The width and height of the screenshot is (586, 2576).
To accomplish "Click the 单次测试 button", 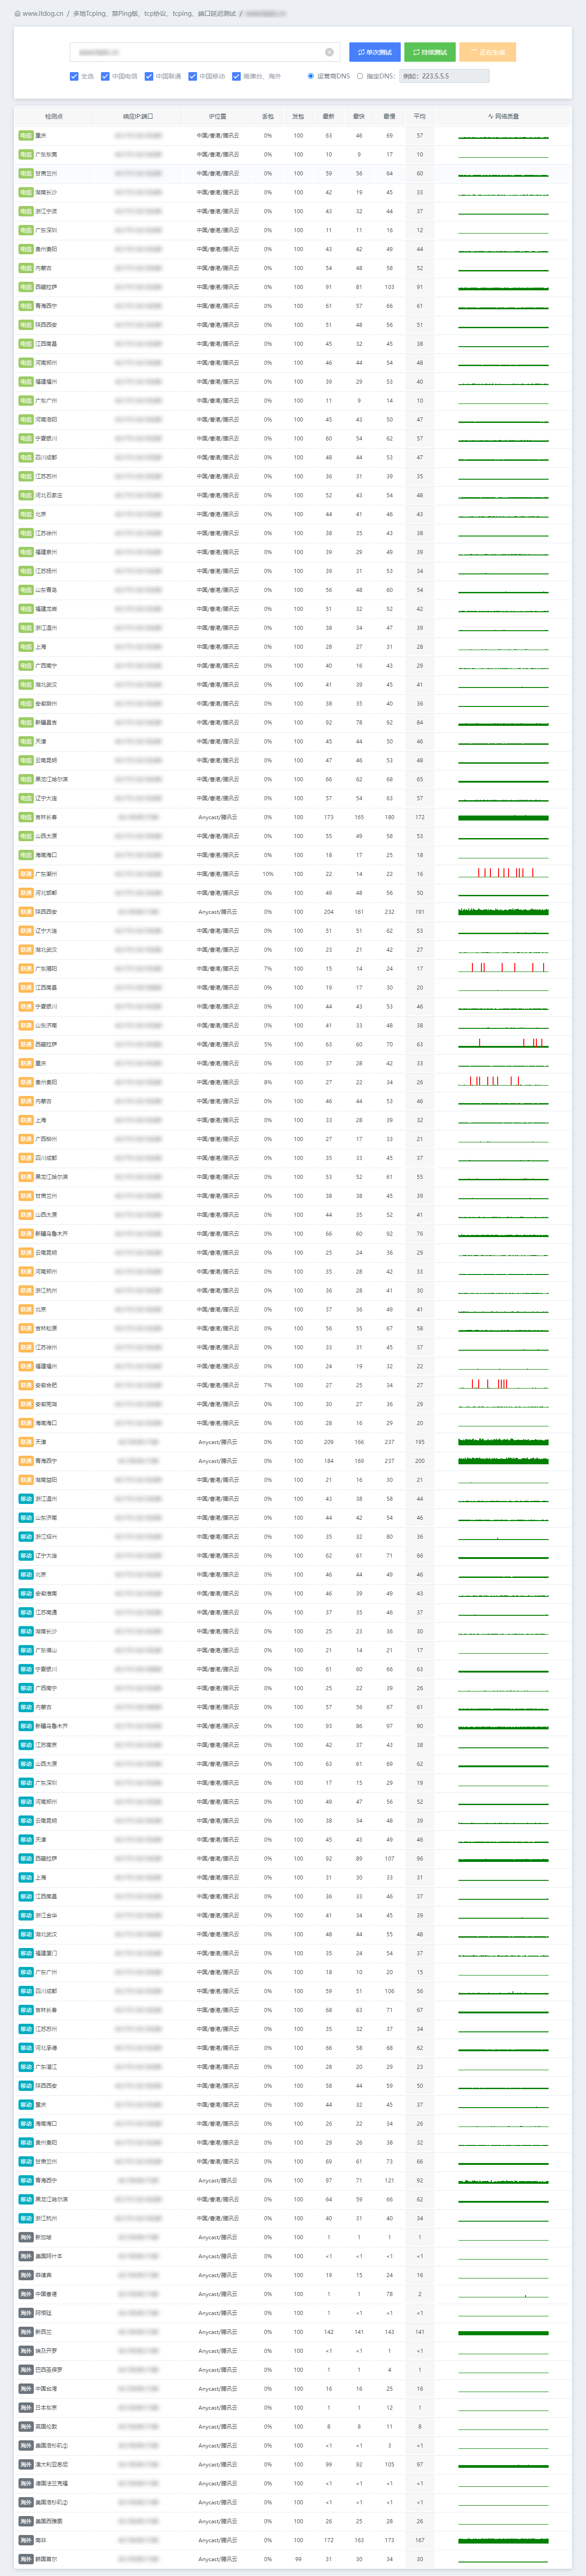I will coord(375,52).
